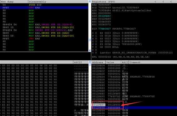The image size is (177, 116).
Task: Click the GS 0000 NULL row
Action: 109,47
